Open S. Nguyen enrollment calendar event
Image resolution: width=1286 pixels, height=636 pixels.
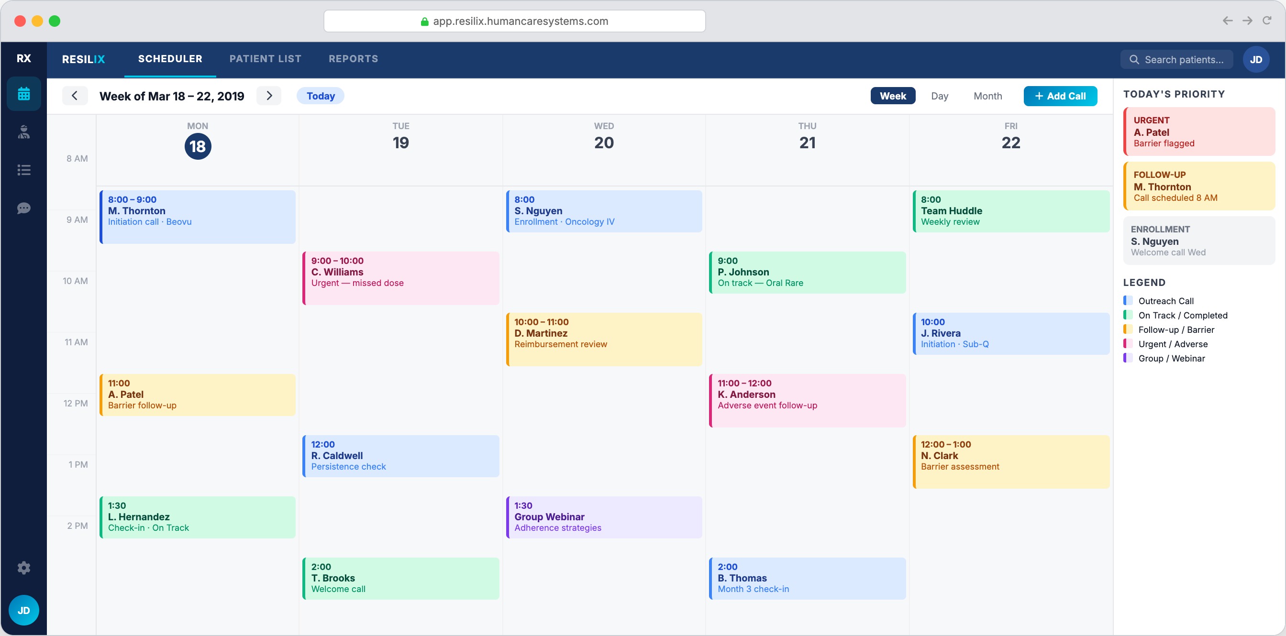(x=604, y=211)
